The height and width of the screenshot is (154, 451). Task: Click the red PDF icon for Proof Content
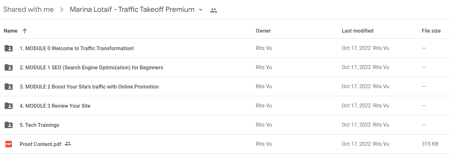(x=9, y=144)
